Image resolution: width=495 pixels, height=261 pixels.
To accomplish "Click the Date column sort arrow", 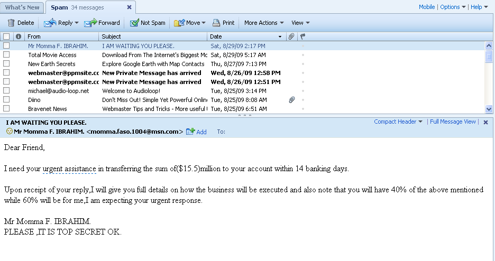I will pos(280,37).
